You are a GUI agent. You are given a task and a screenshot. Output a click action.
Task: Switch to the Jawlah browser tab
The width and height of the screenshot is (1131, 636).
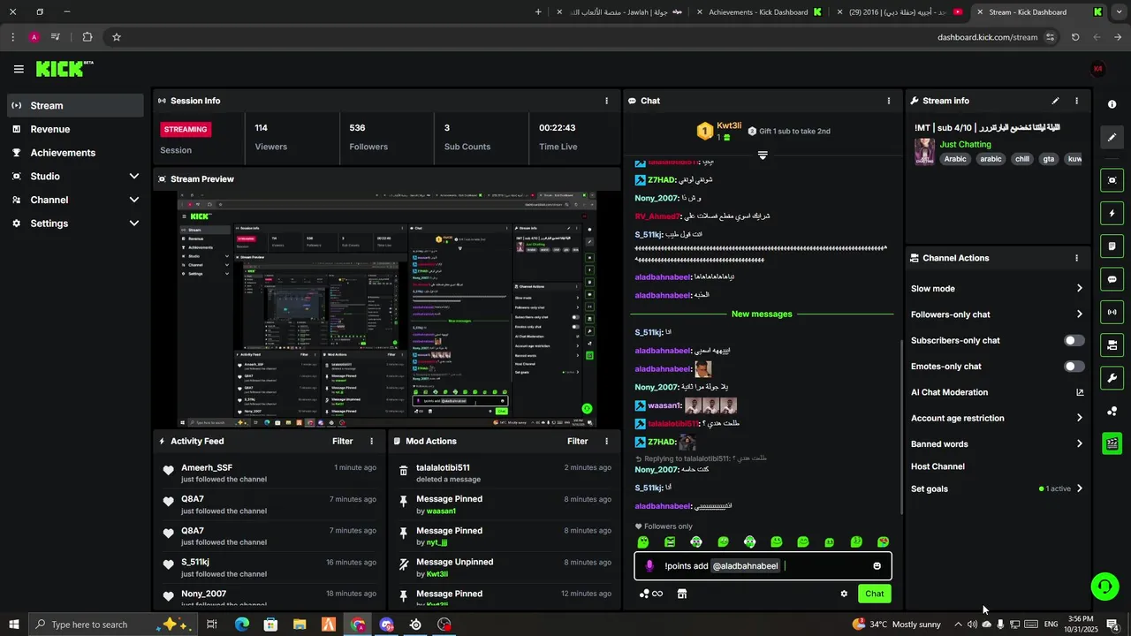619,12
